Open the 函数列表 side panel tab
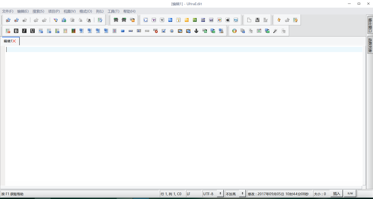Screen dimensions: 373x199 [370, 45]
